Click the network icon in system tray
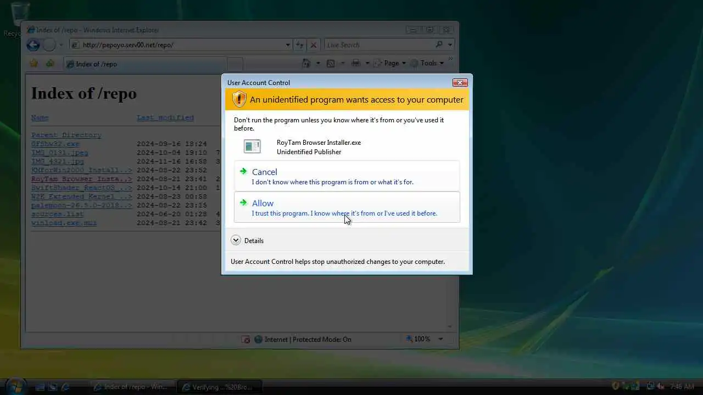Viewport: 703px width, 395px height. click(650, 386)
